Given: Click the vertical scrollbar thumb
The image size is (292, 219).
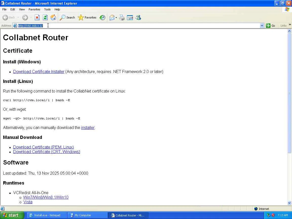Looking at the screenshot, I should point(289,93).
